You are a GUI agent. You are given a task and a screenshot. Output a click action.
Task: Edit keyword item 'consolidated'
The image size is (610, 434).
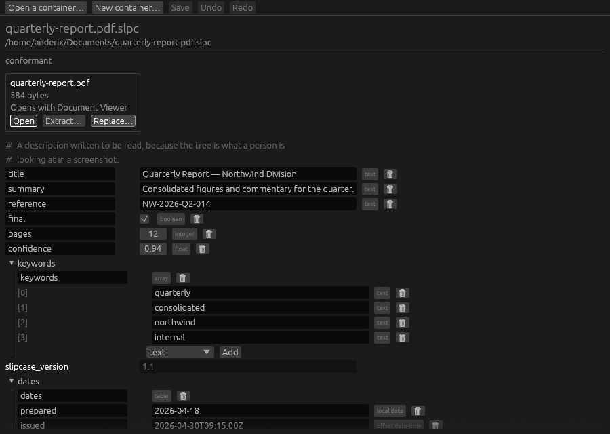pos(260,308)
